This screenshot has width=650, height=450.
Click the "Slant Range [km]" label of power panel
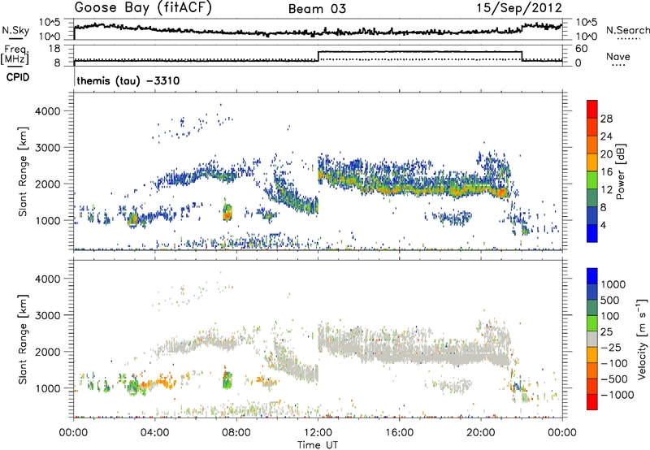pos(23,171)
